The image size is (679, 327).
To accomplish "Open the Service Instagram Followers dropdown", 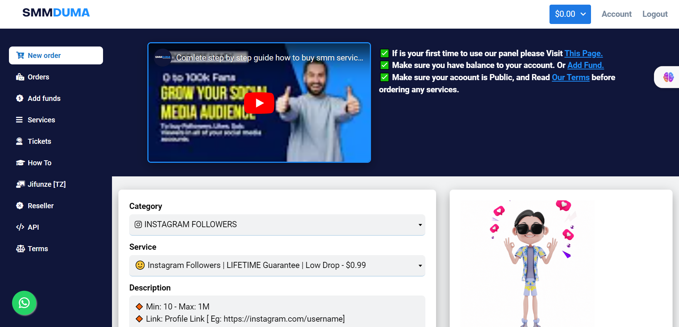I will 277,265.
